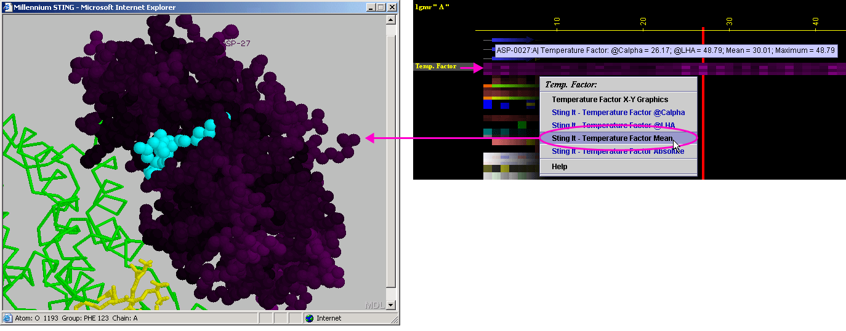Click the MDL logo in the viewer corner
The width and height of the screenshot is (846, 331).
[375, 305]
